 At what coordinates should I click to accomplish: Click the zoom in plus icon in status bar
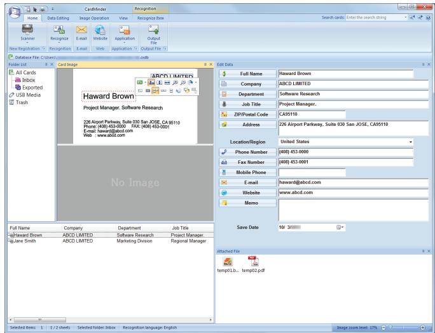click(x=423, y=328)
